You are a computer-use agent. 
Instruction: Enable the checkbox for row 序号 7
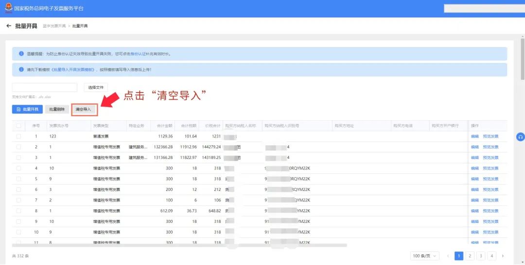click(18, 200)
